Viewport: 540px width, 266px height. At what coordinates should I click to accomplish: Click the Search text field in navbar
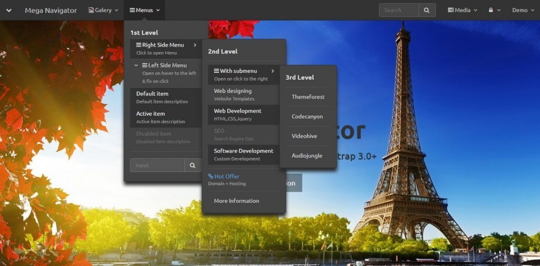pos(399,10)
